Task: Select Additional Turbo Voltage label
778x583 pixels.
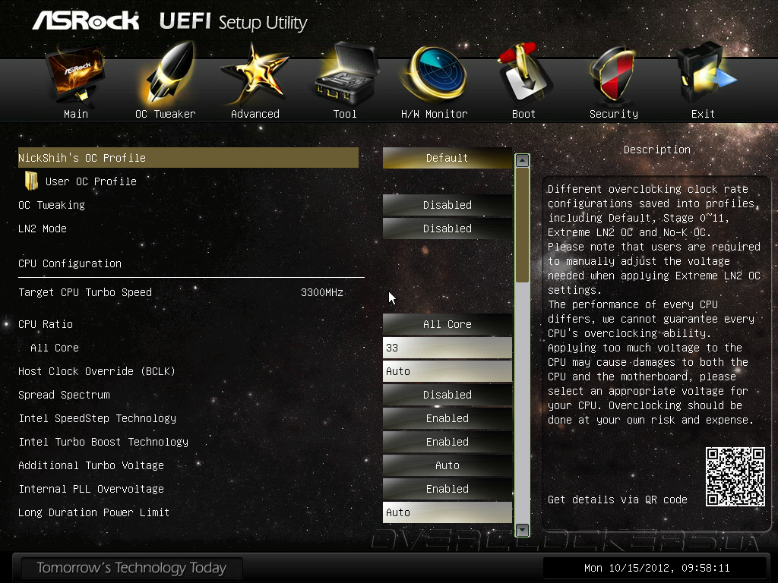Action: pyautogui.click(x=91, y=465)
